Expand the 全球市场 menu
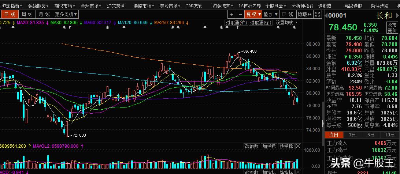The image size is (400, 174). pos(91,5)
